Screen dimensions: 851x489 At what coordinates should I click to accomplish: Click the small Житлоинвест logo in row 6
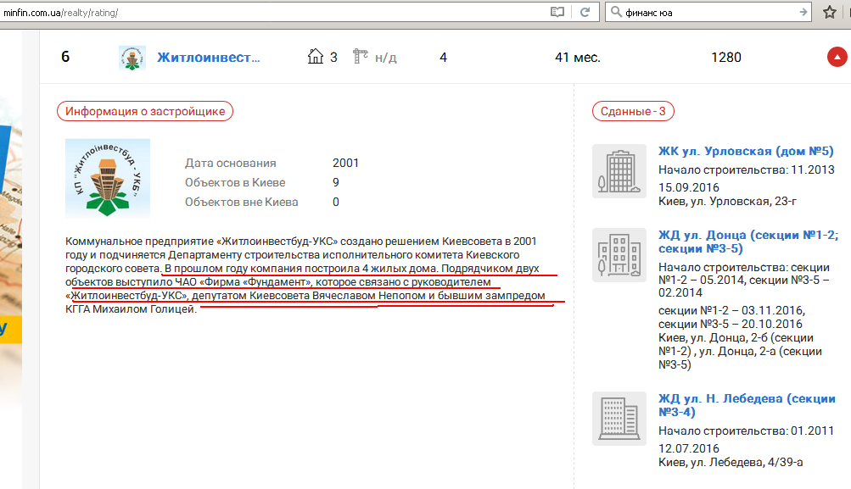tap(132, 58)
